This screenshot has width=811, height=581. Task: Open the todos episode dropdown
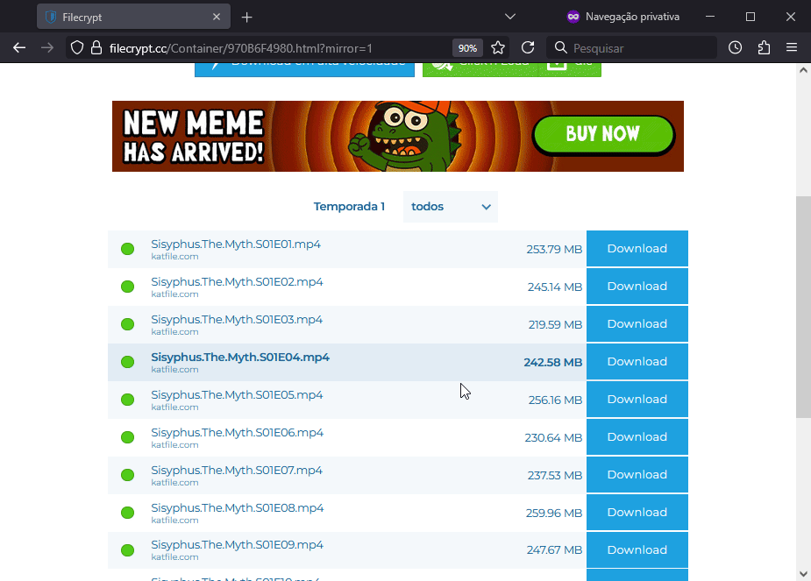[451, 207]
